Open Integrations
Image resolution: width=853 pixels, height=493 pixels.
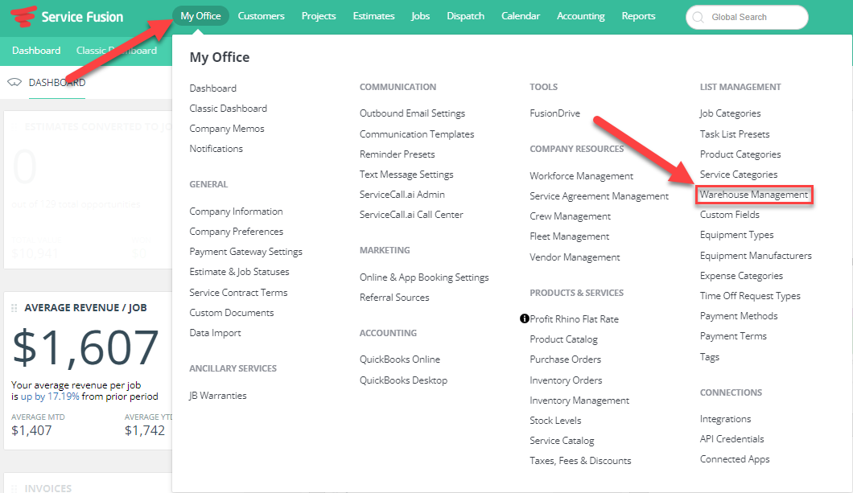(x=725, y=419)
